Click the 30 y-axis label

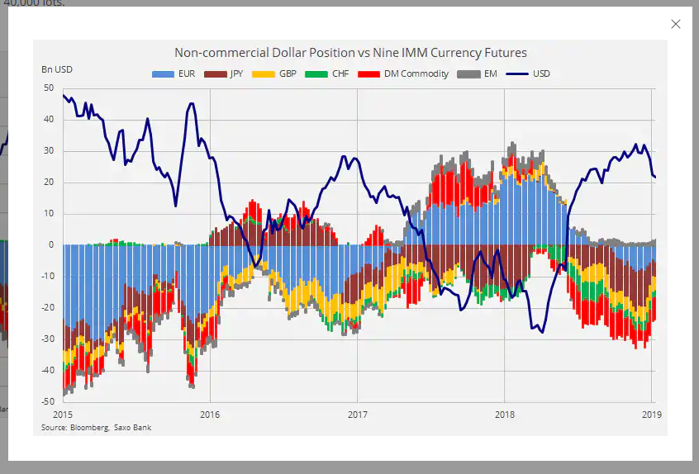49,151
